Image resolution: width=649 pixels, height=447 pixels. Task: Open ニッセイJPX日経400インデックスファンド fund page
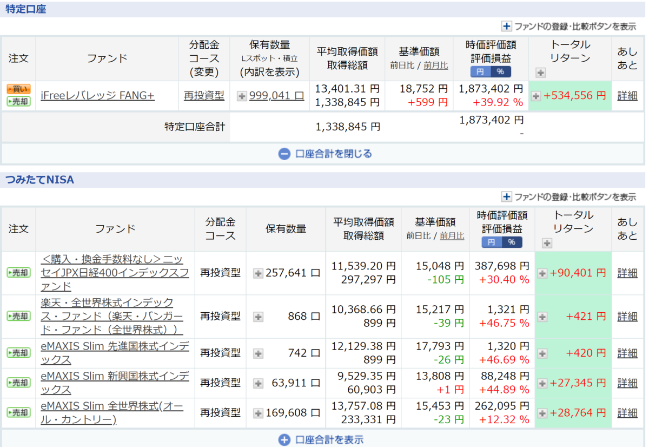point(115,273)
